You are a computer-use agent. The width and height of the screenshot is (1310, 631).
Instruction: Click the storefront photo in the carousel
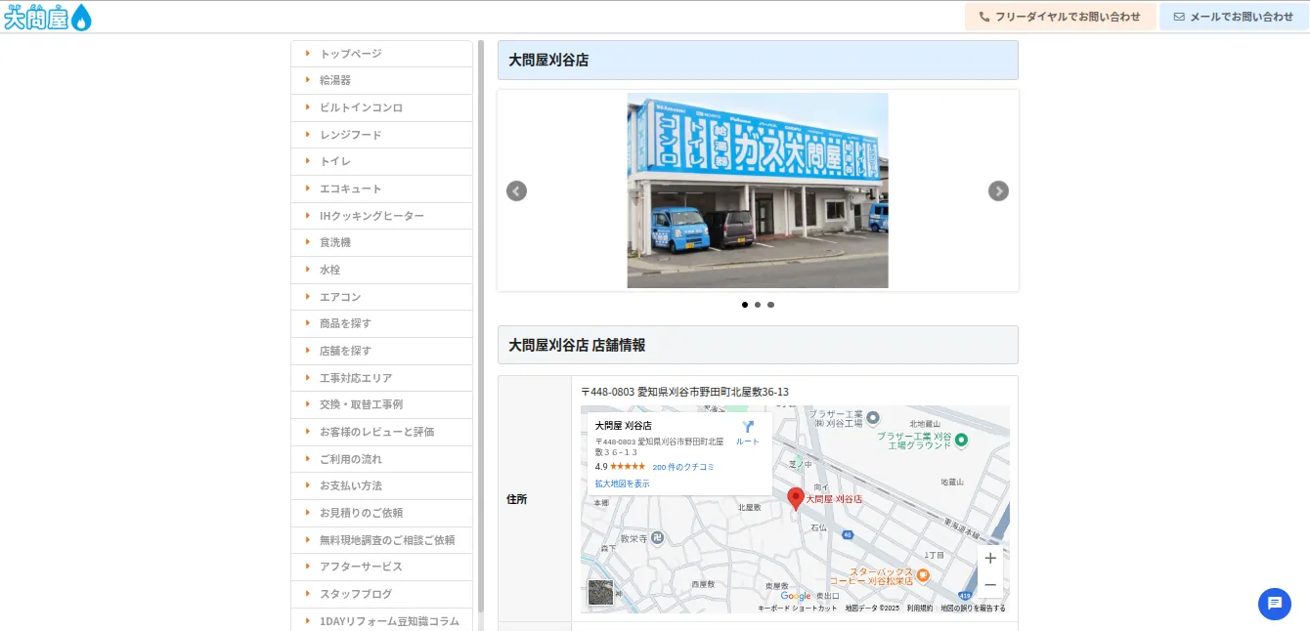click(x=758, y=190)
